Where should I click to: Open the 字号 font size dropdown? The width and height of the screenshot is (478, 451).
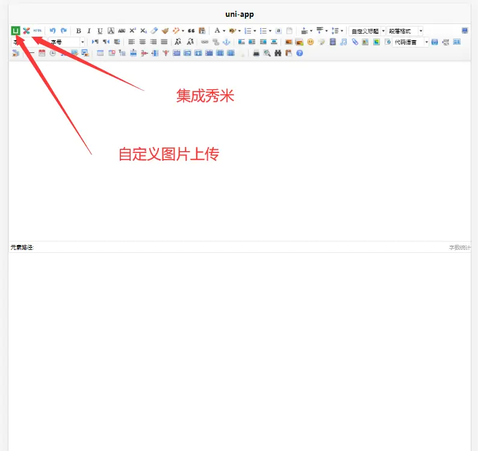pos(66,42)
